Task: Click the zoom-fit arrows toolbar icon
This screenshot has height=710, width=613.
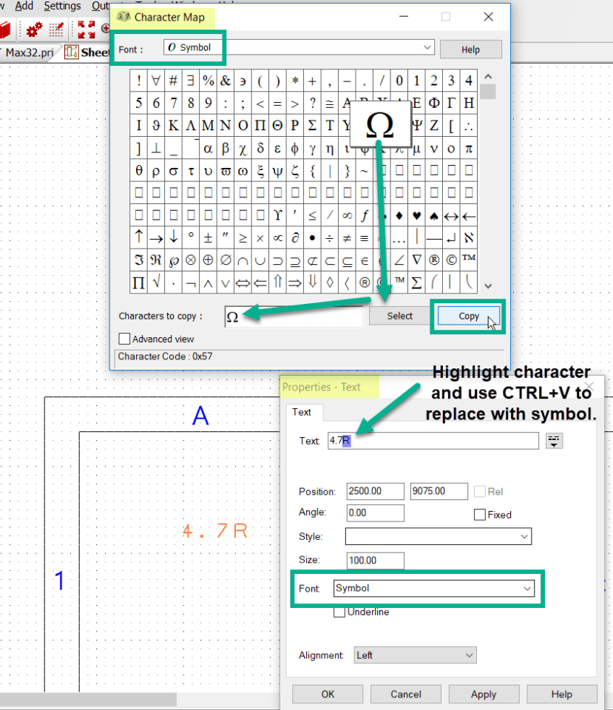Action: pyautogui.click(x=87, y=28)
